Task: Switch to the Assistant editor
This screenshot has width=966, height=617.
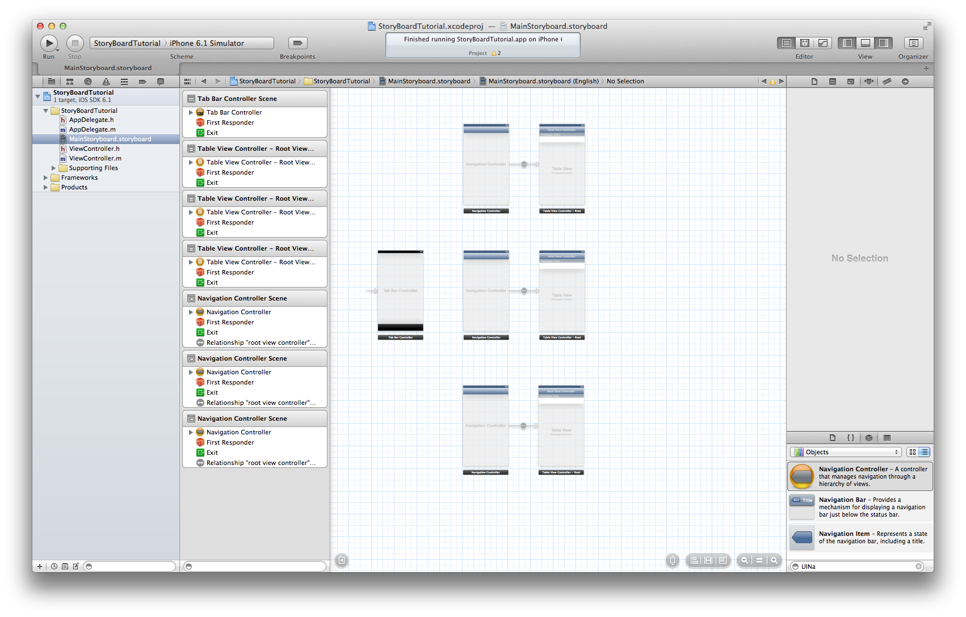Action: click(x=804, y=43)
